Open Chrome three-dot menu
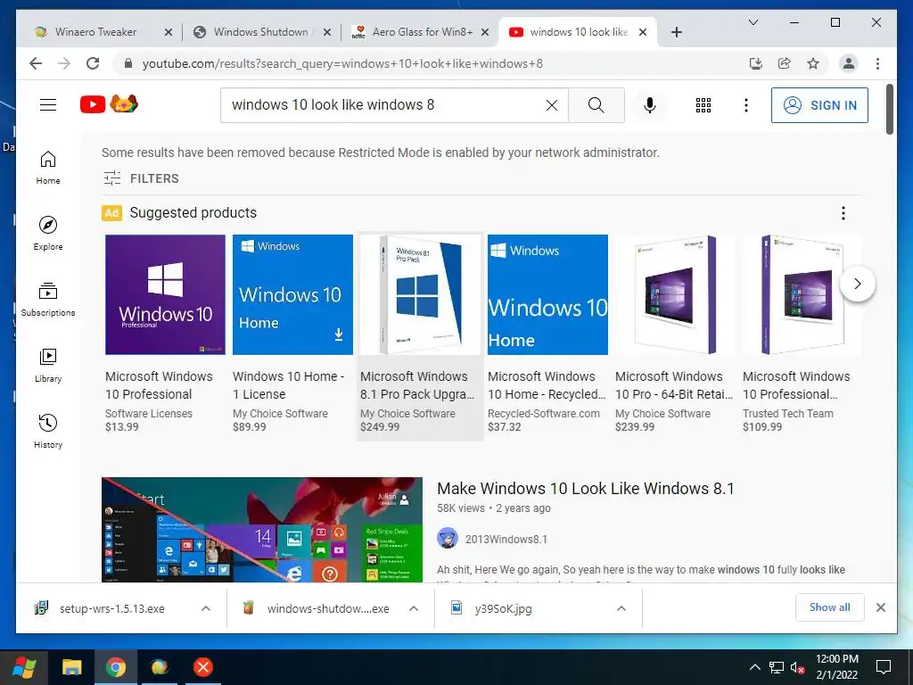 click(877, 63)
